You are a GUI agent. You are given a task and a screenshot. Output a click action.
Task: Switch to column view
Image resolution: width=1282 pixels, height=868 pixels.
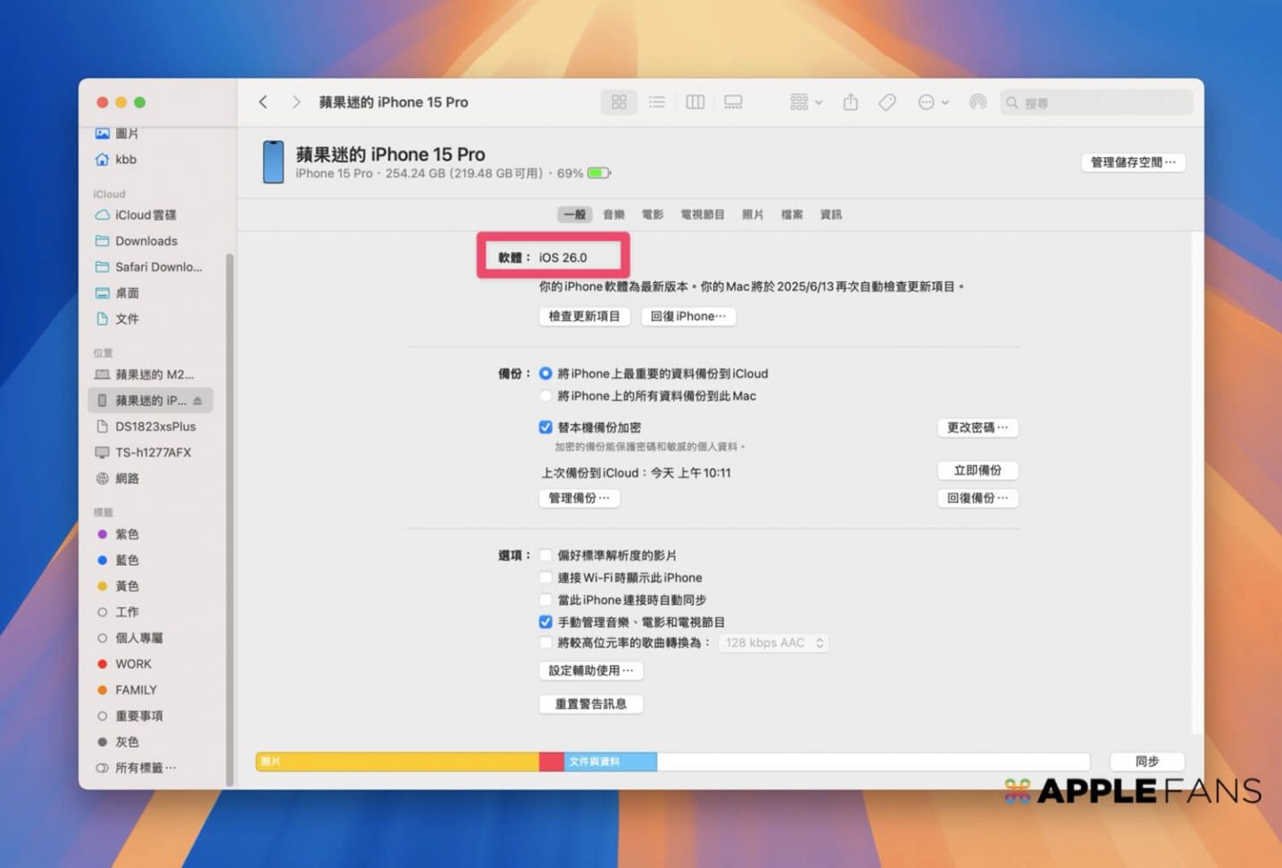click(x=695, y=103)
